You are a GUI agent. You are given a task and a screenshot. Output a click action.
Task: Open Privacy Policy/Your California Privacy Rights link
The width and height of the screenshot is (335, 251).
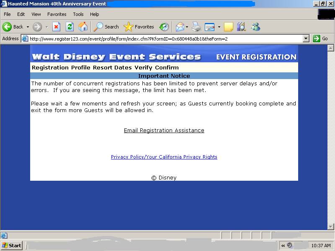tap(164, 157)
